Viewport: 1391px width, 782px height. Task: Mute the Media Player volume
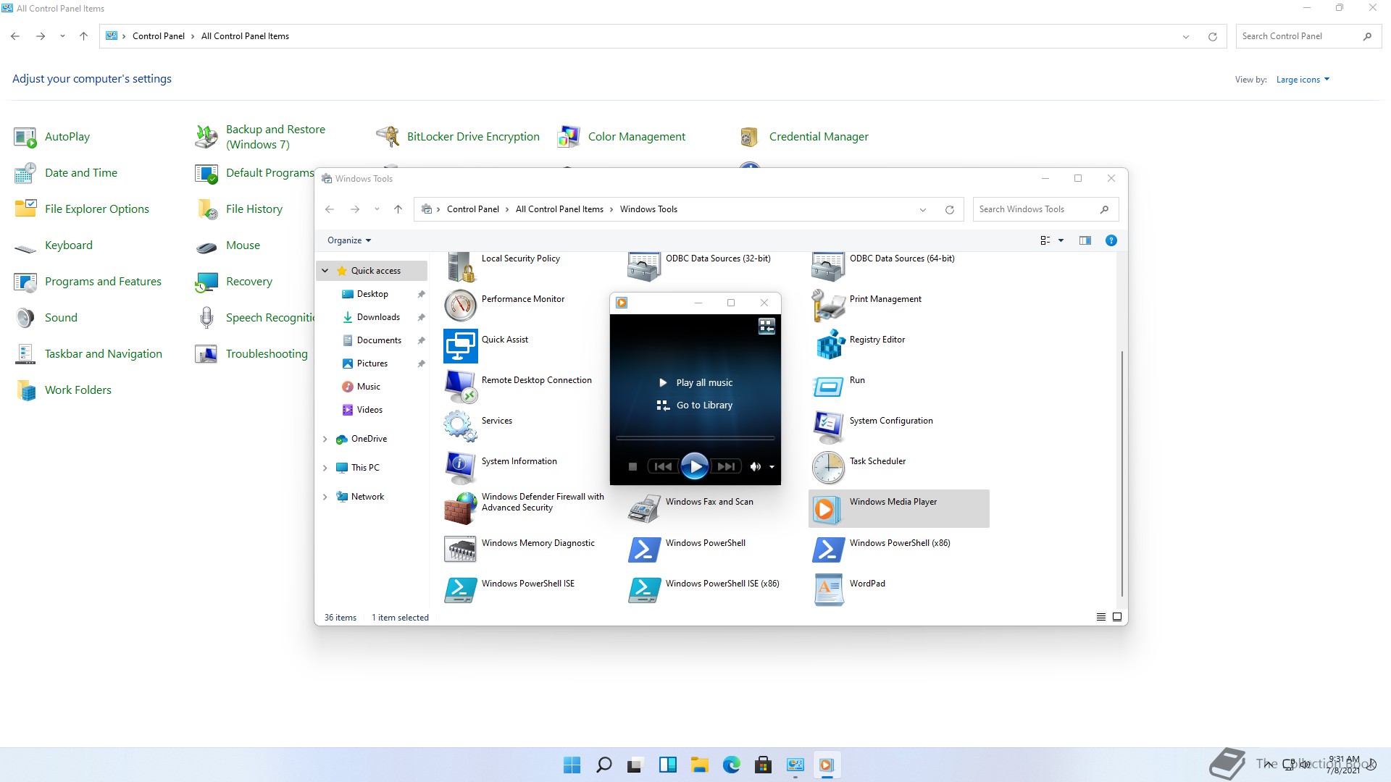(x=755, y=467)
